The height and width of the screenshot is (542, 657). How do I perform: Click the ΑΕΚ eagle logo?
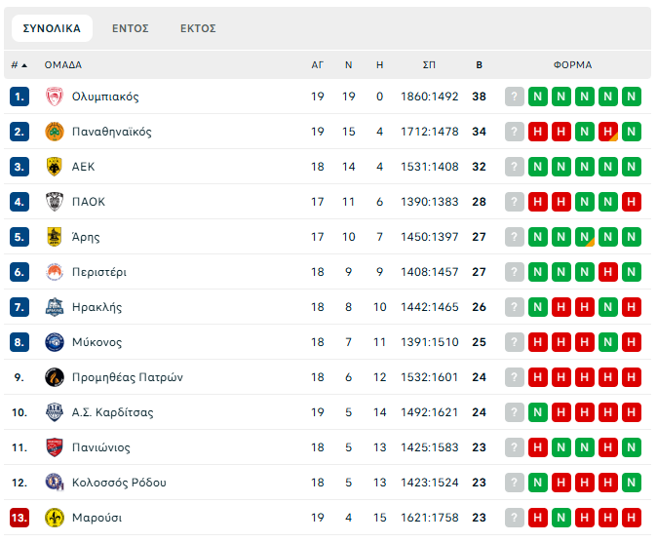click(x=54, y=167)
